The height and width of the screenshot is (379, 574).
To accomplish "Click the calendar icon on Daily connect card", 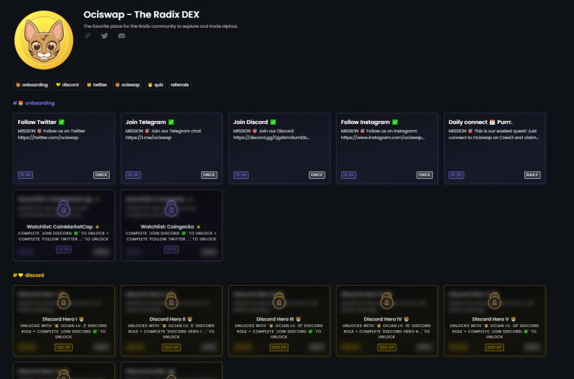I will (x=492, y=122).
